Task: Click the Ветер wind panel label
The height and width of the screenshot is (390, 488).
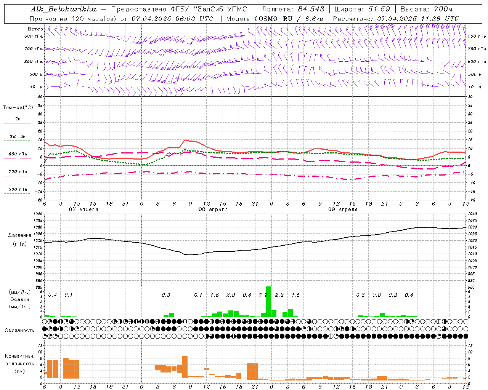Action: [x=35, y=29]
